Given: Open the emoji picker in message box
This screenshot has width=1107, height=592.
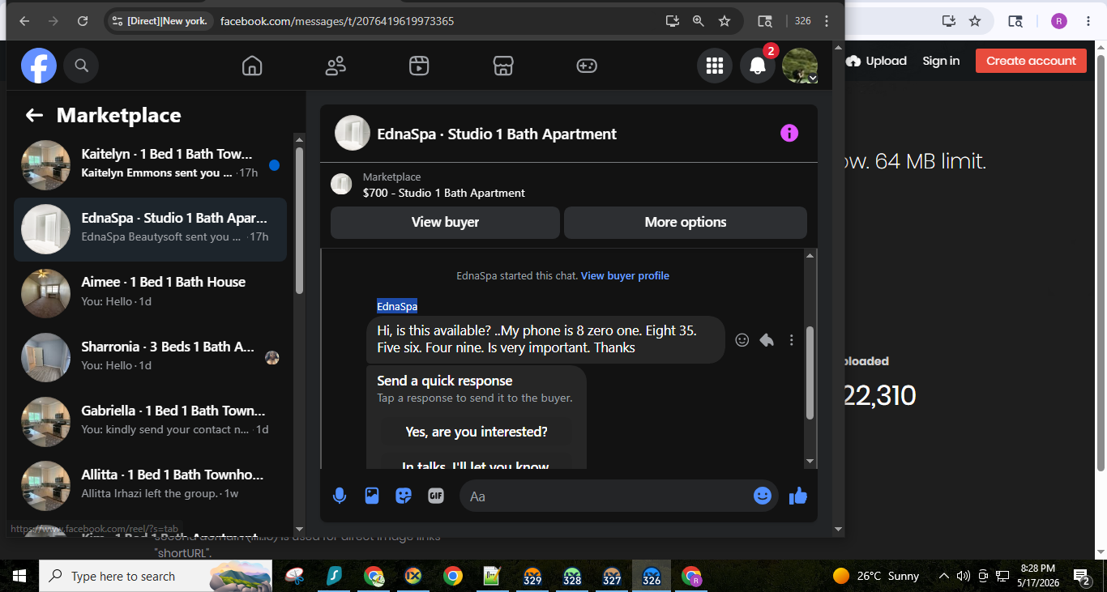Looking at the screenshot, I should (763, 496).
